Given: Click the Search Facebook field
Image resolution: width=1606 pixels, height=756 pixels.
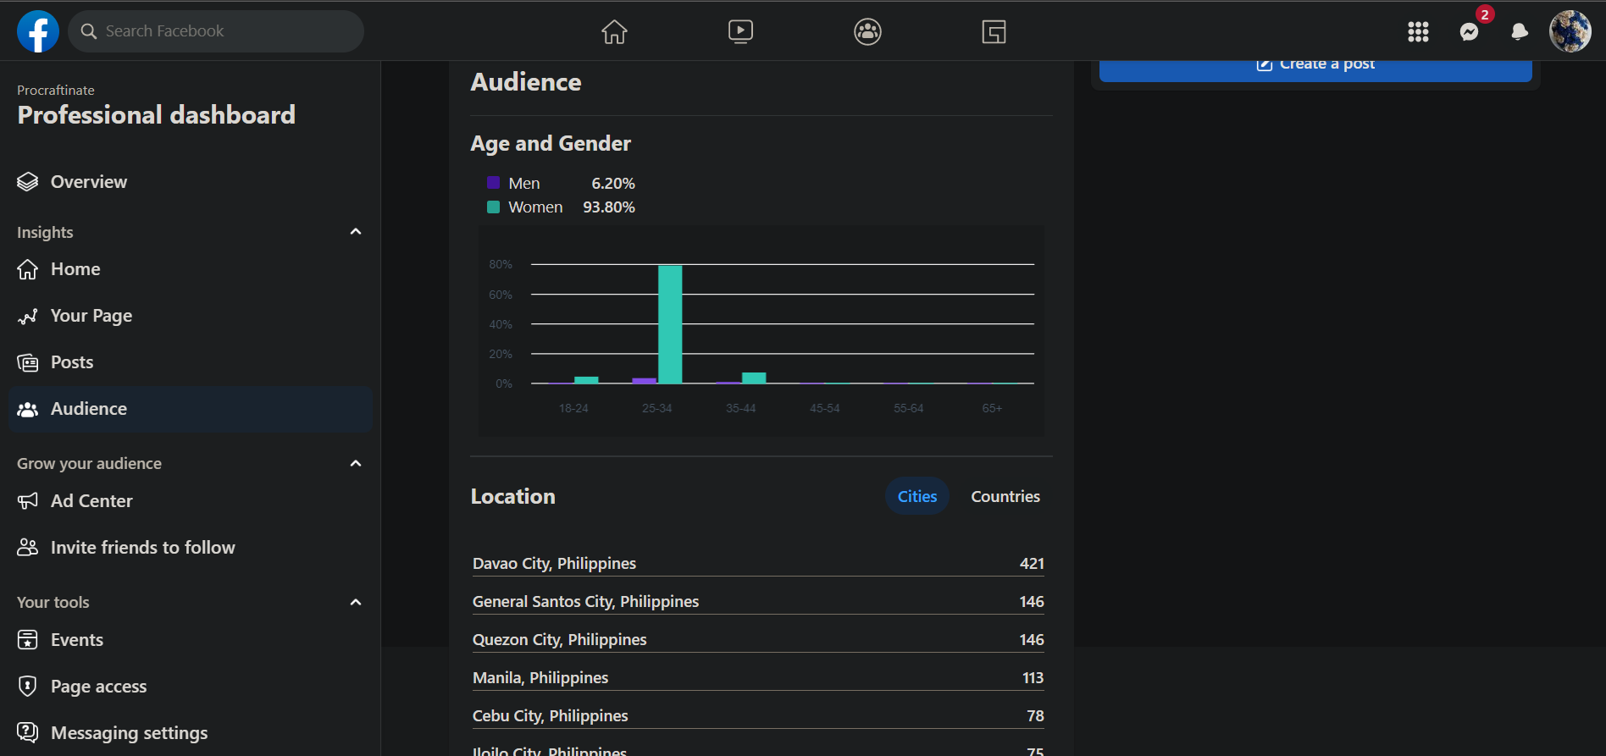Looking at the screenshot, I should (216, 31).
